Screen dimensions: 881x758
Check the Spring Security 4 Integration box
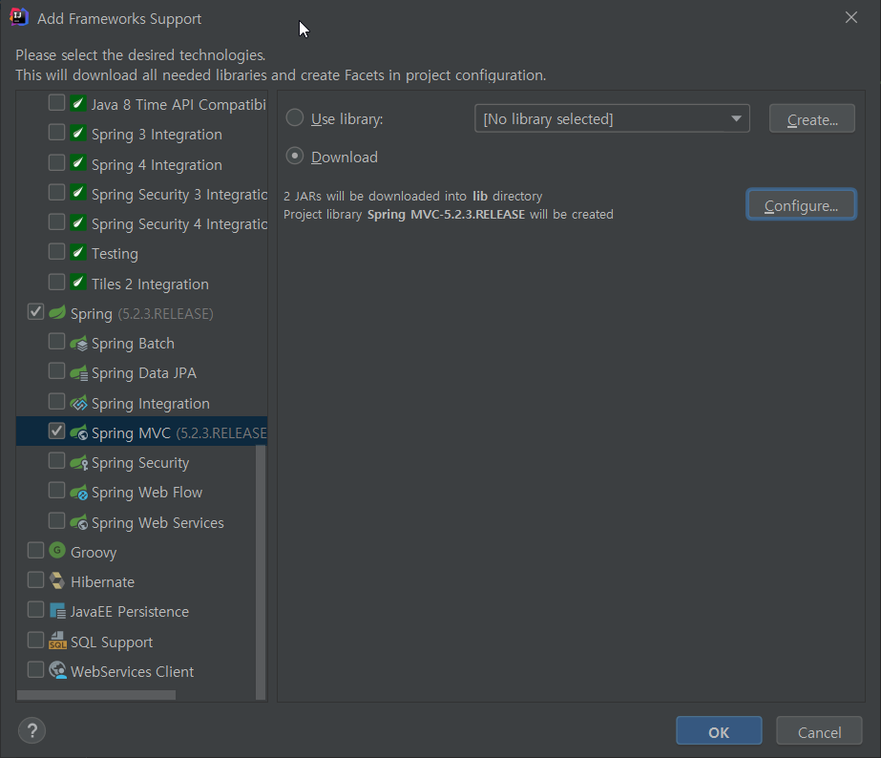[56, 222]
